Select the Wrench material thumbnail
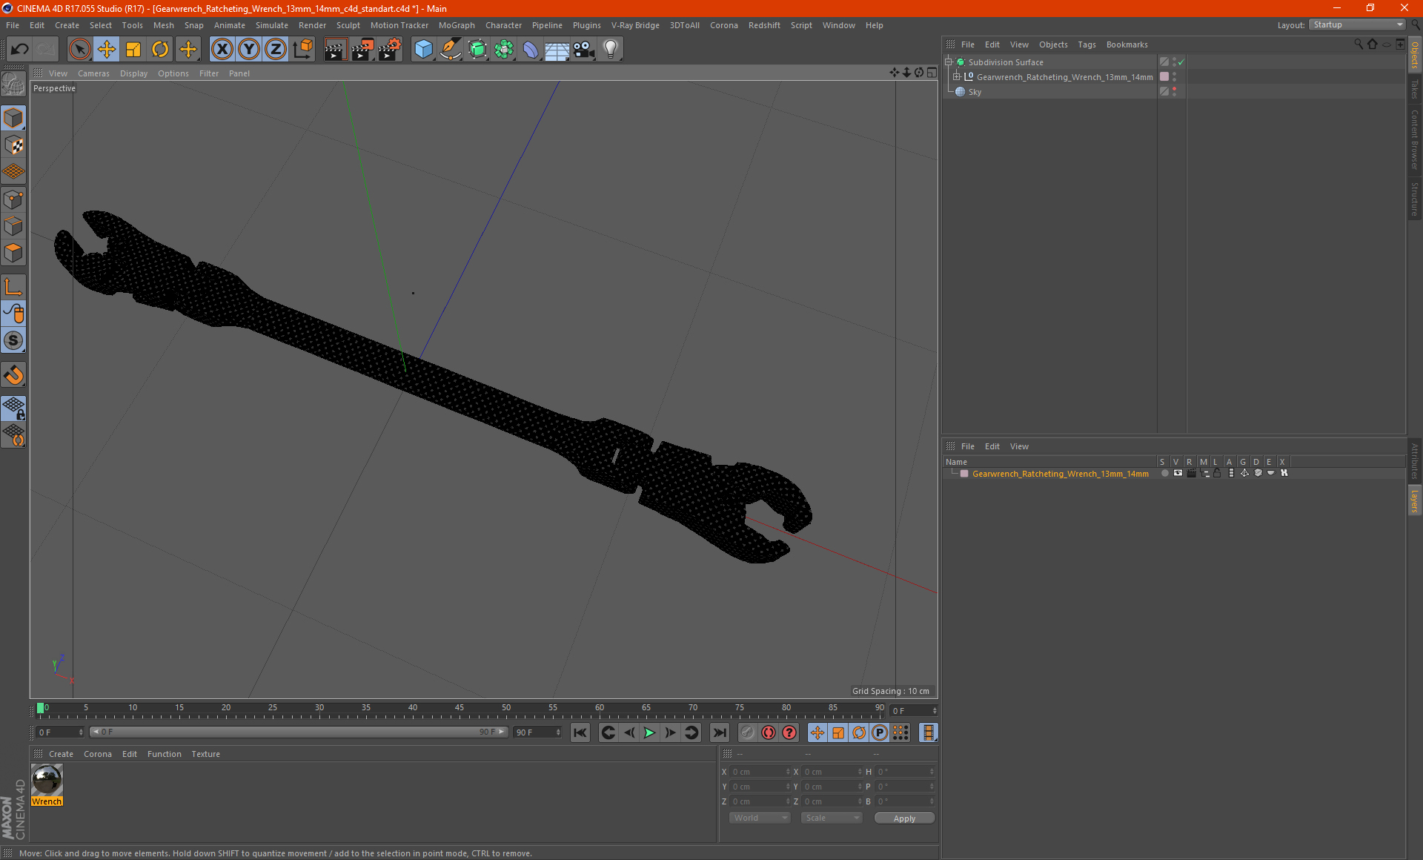The image size is (1423, 860). [47, 781]
